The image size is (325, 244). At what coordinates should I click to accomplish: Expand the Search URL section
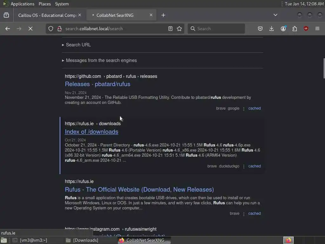[x=76, y=45]
